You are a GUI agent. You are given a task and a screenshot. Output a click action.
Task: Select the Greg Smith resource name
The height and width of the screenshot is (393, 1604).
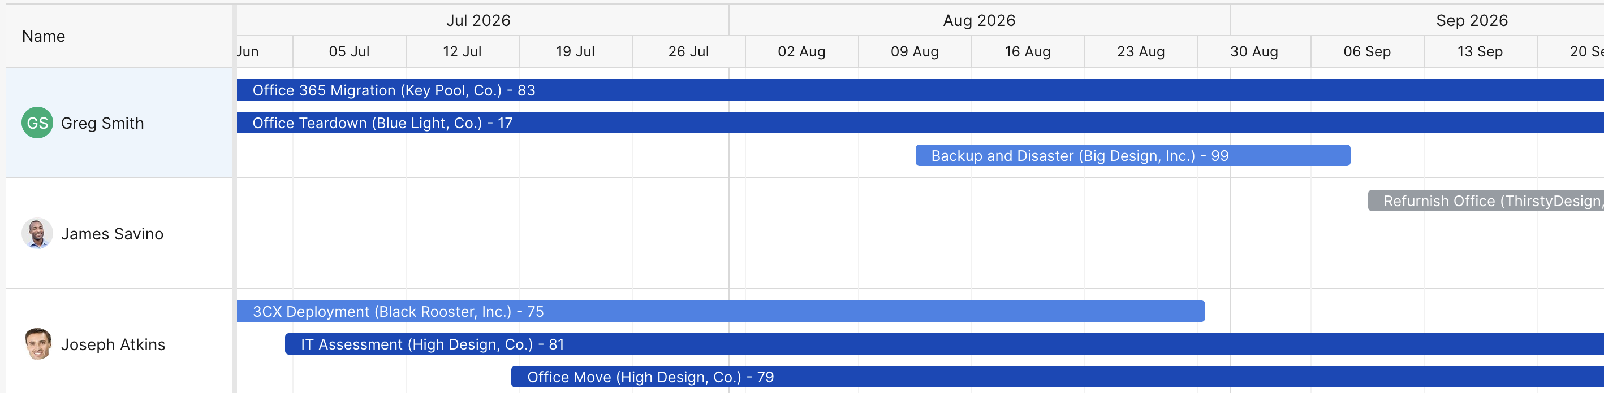pos(102,123)
